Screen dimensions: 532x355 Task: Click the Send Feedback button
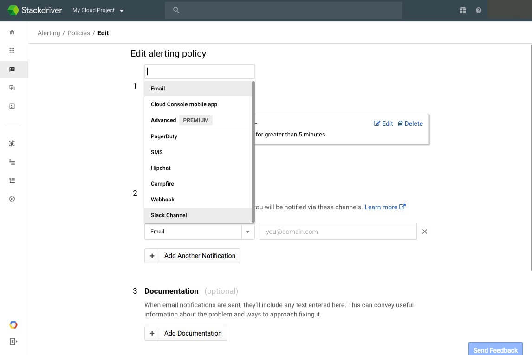[495, 349]
